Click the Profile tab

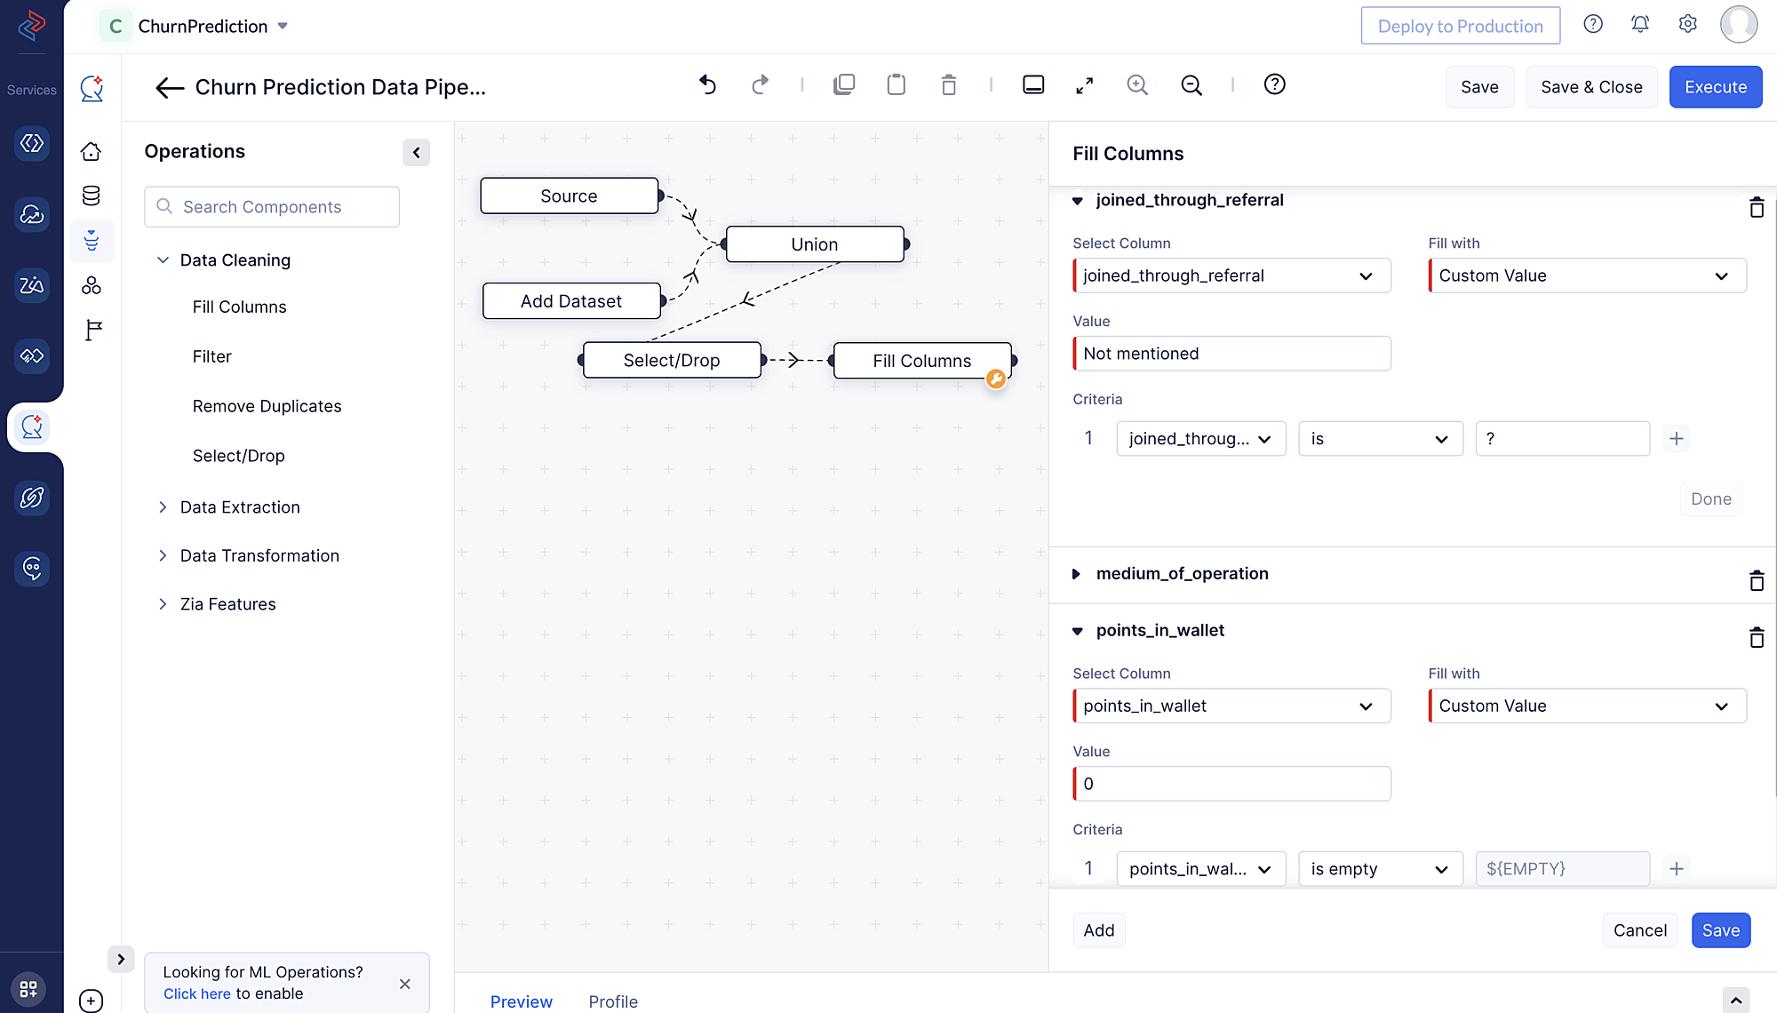pos(611,1001)
